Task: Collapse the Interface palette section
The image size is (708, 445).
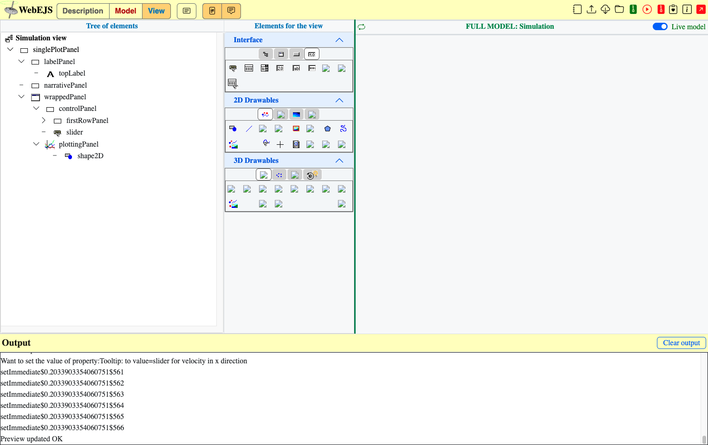Action: (339, 40)
